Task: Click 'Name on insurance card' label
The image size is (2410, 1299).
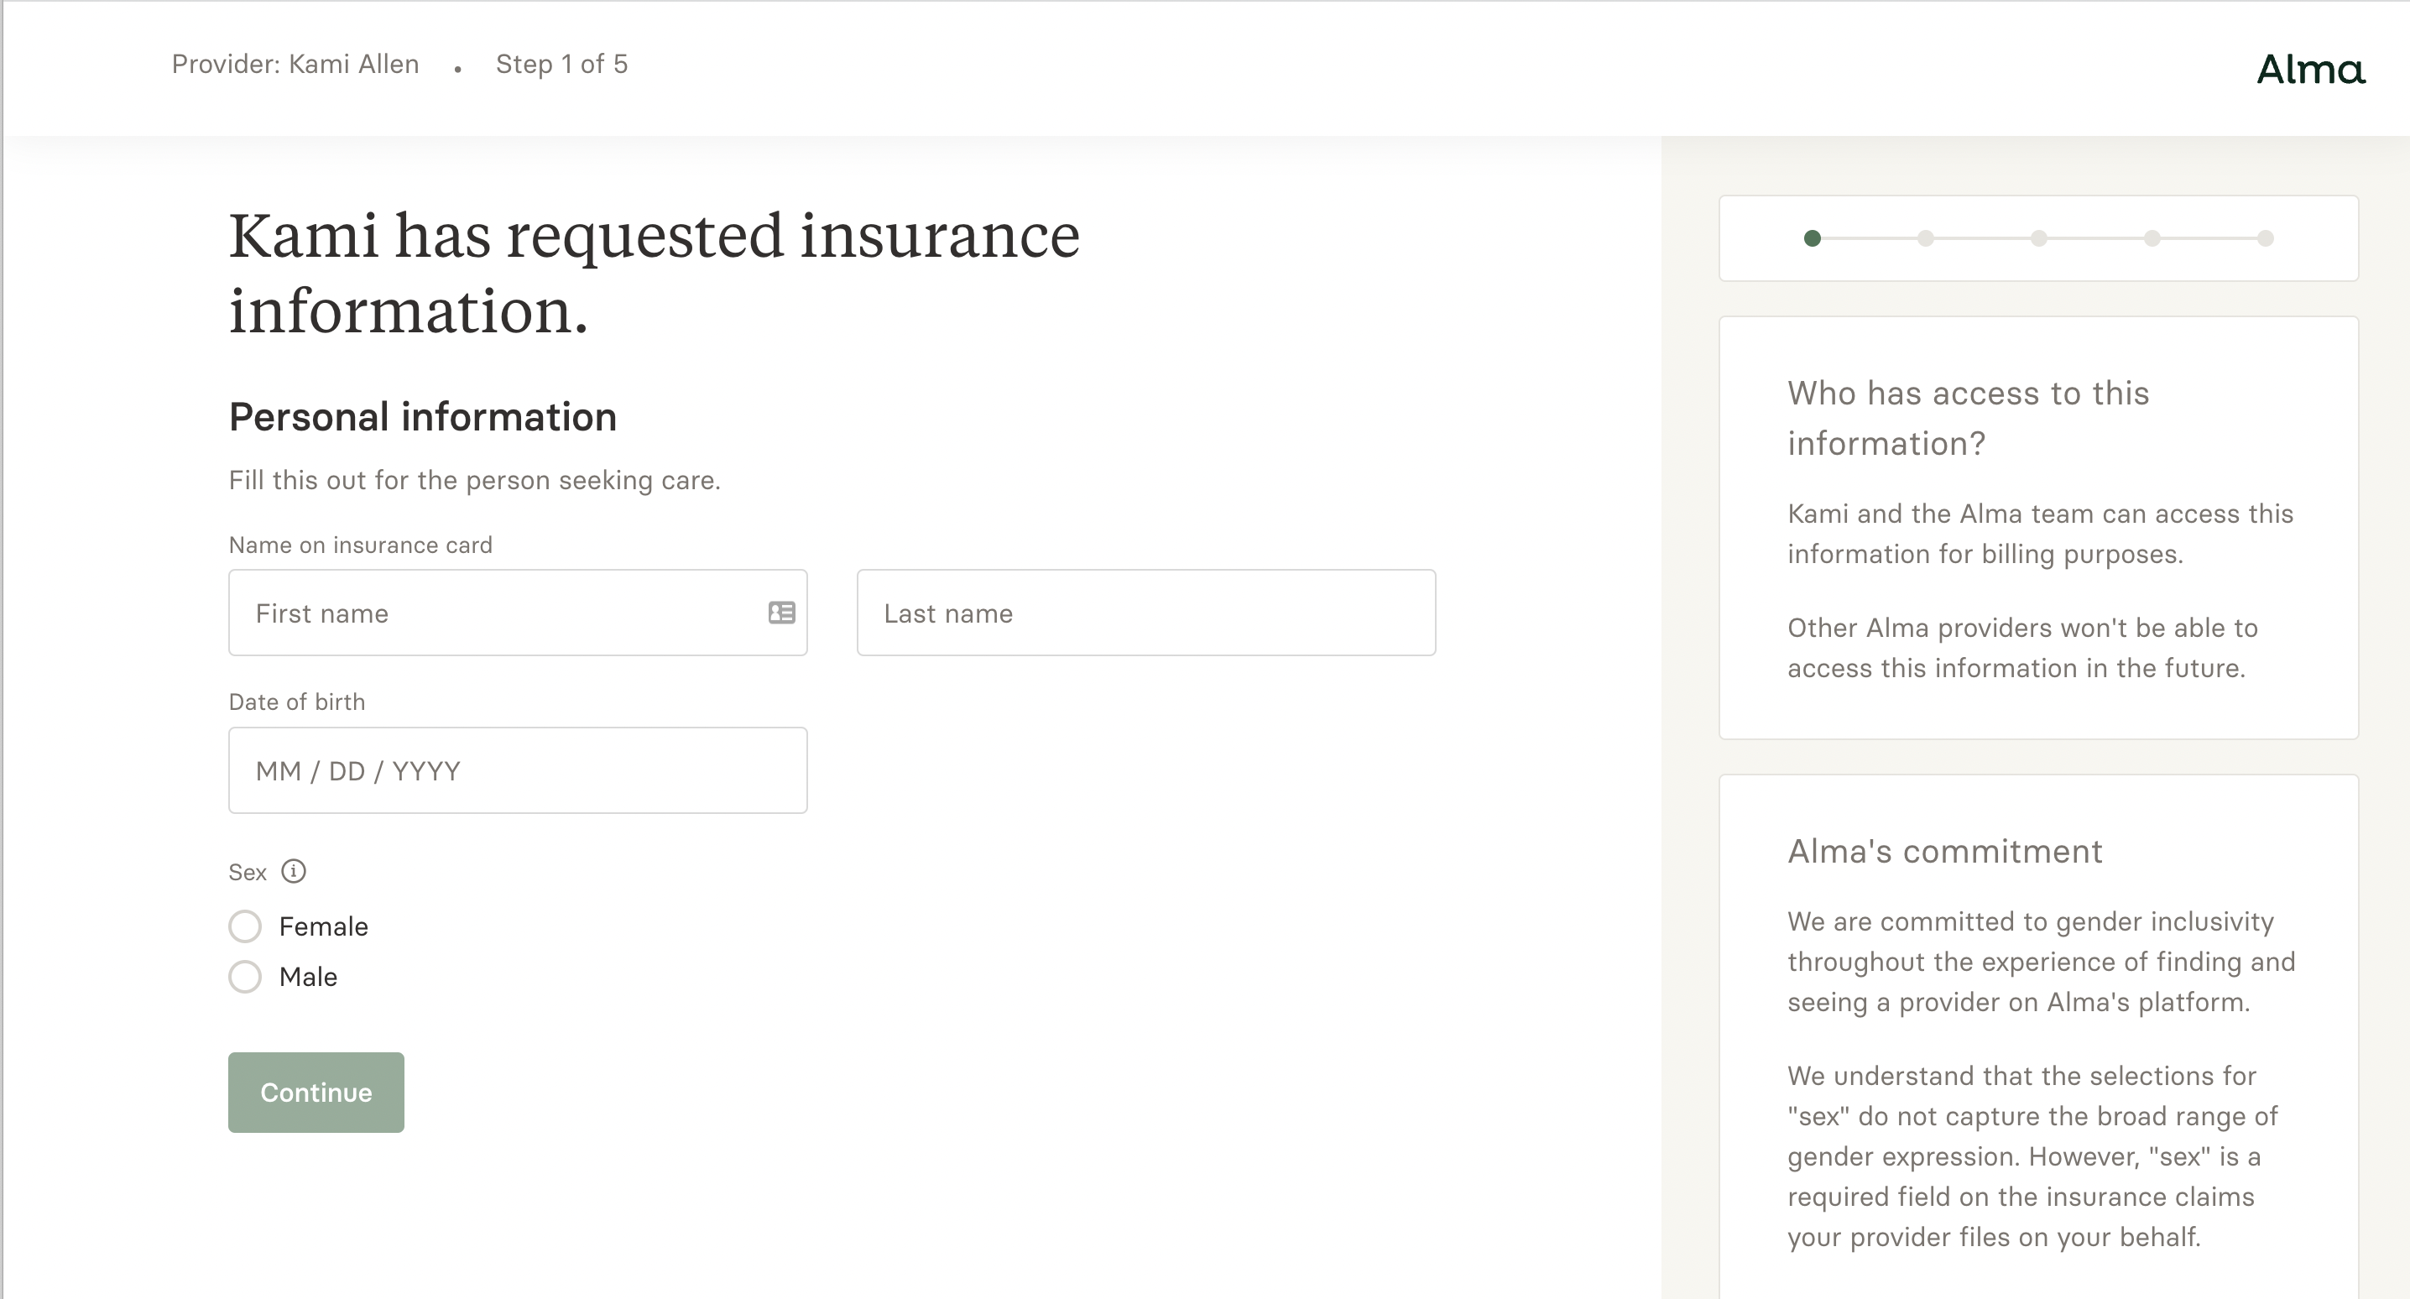Action: (360, 545)
